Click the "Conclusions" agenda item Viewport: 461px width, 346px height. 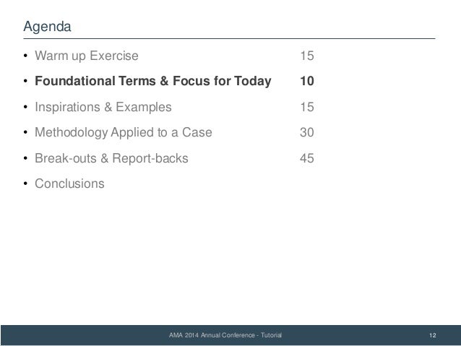tap(69, 183)
